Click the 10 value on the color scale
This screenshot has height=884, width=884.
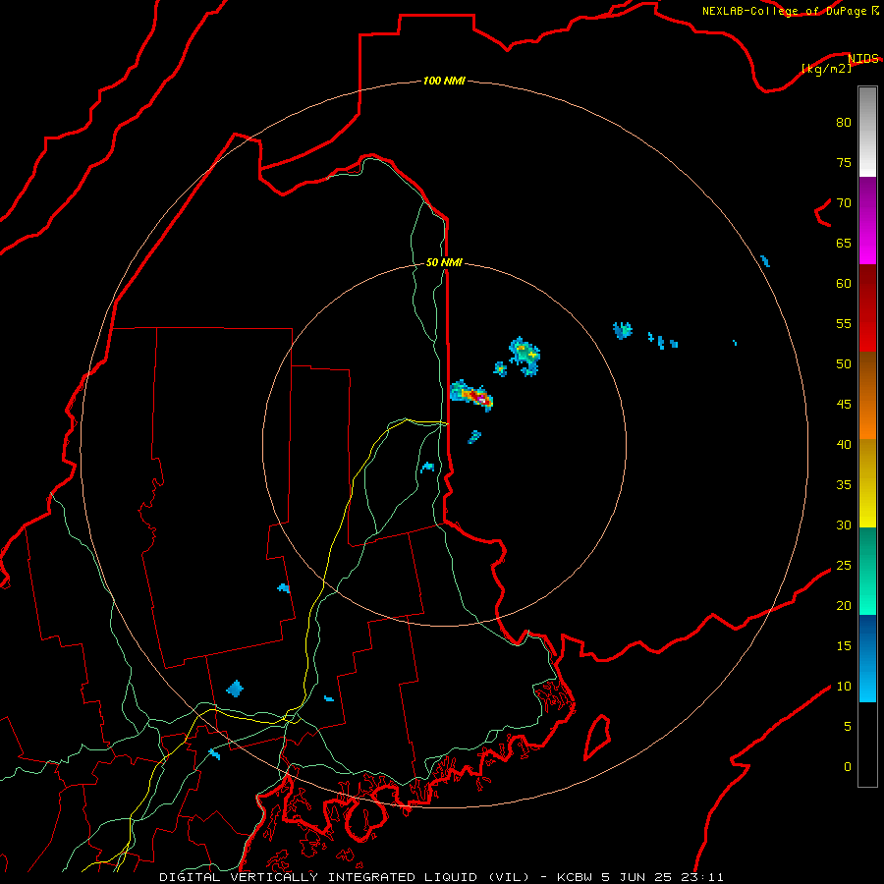[844, 687]
